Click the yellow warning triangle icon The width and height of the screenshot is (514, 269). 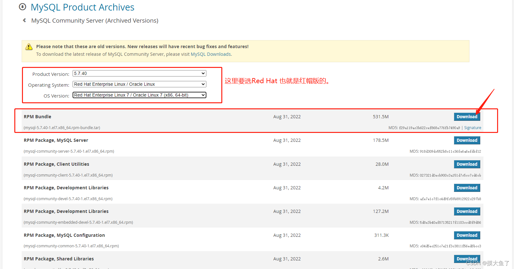click(x=29, y=47)
